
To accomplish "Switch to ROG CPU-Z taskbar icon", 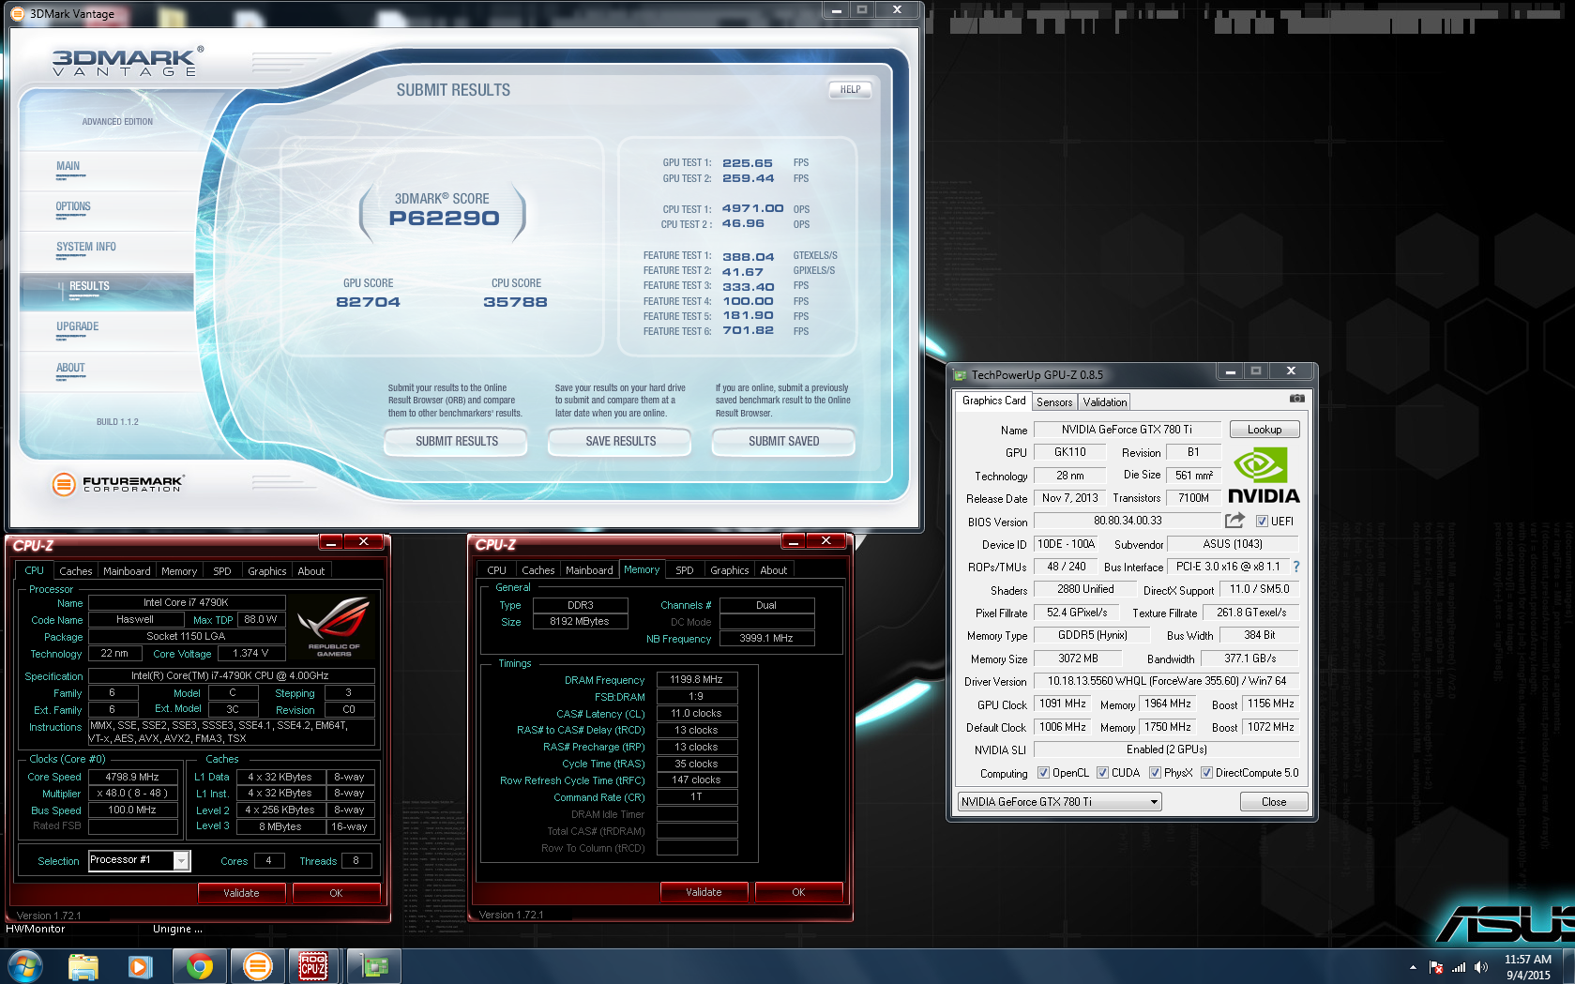I will pyautogui.click(x=313, y=966).
